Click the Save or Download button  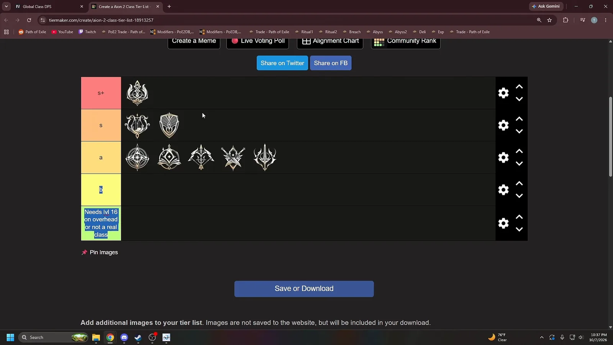pyautogui.click(x=304, y=289)
